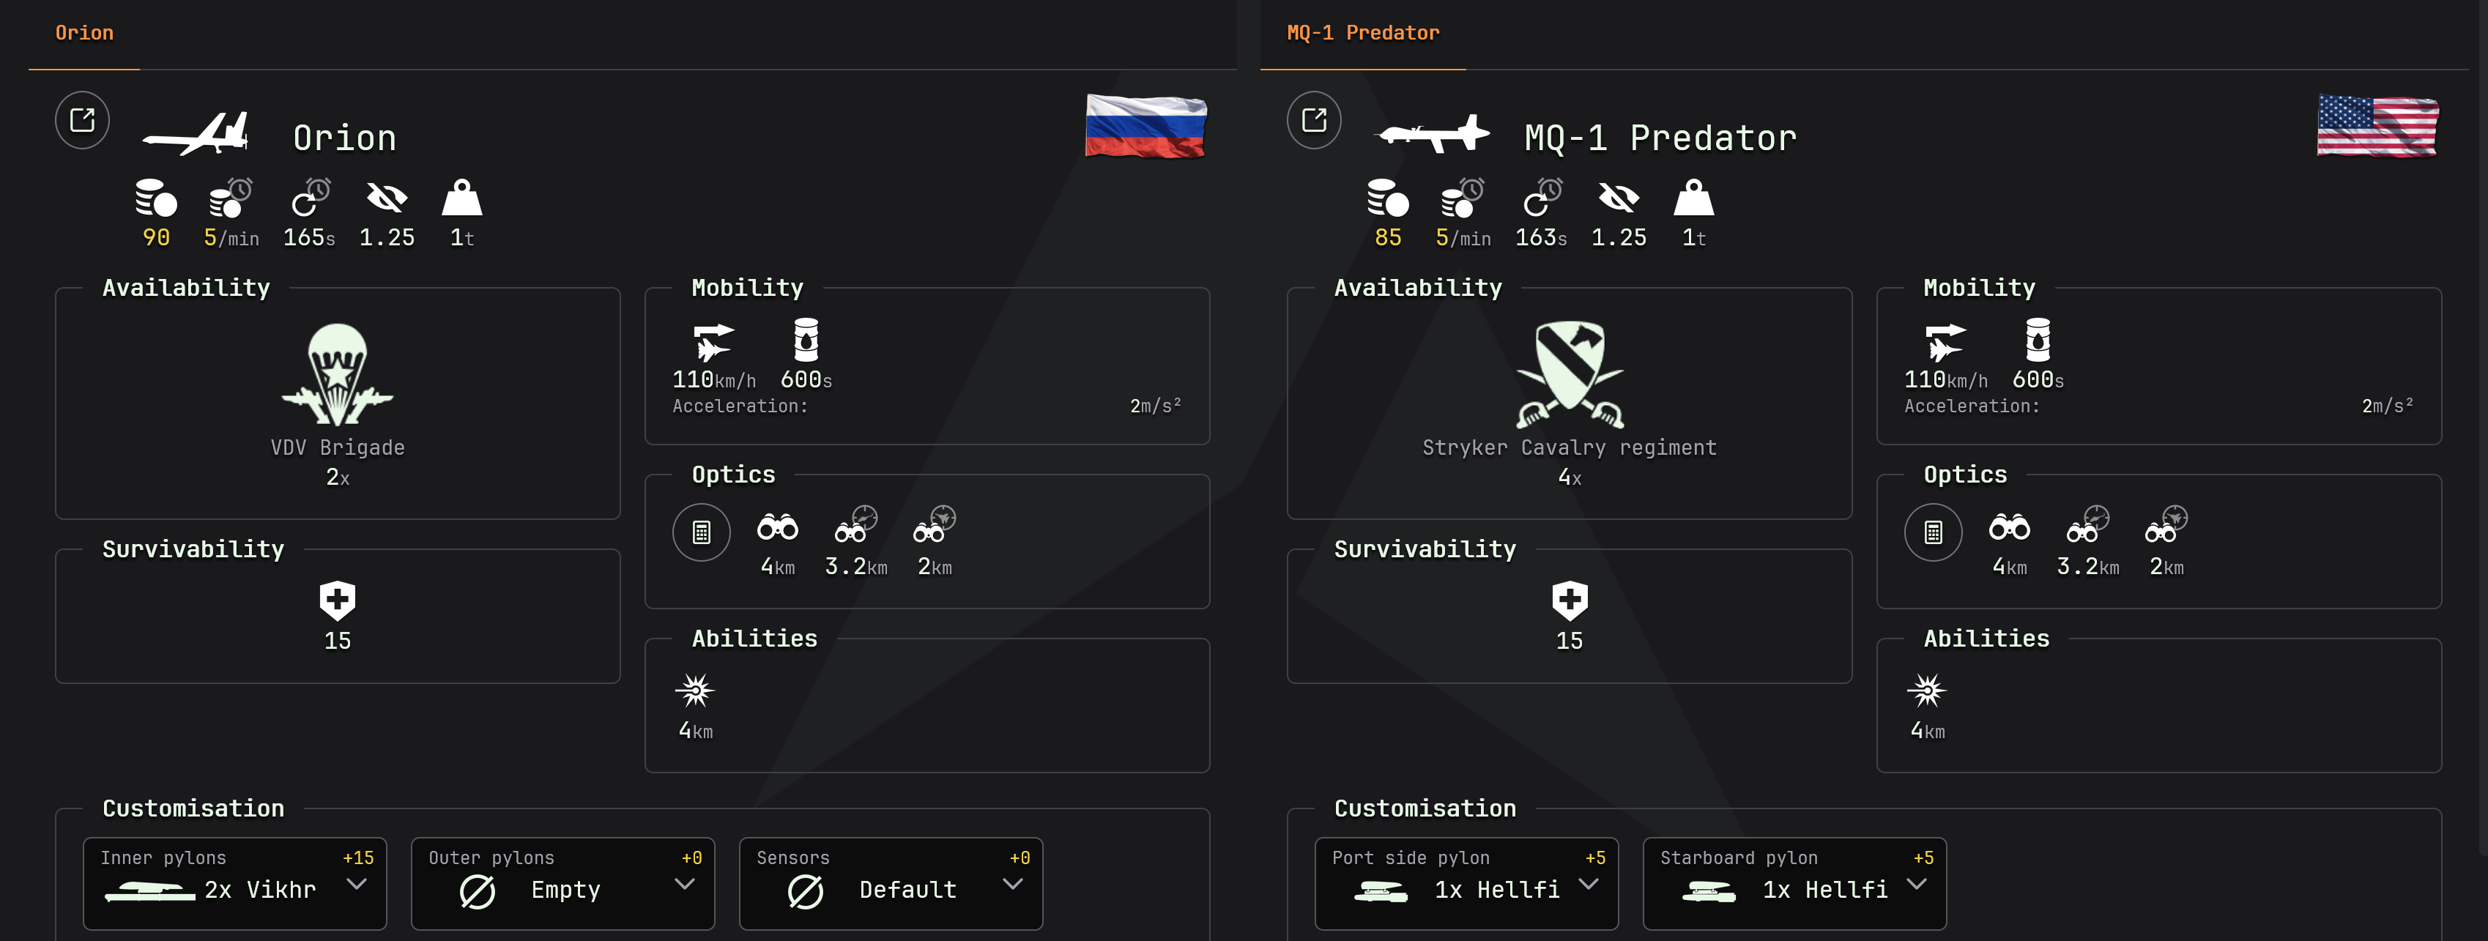The width and height of the screenshot is (2488, 941).
Task: Click the Stryker Cavalry regiment shield emblem
Action: [x=1570, y=375]
